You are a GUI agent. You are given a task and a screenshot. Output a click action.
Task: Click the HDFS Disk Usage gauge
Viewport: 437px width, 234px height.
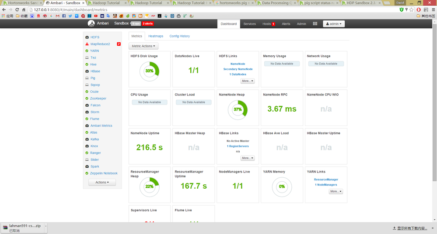[x=149, y=71]
